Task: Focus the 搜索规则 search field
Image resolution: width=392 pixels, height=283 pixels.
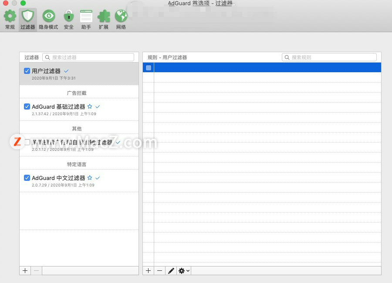Action: [329, 57]
